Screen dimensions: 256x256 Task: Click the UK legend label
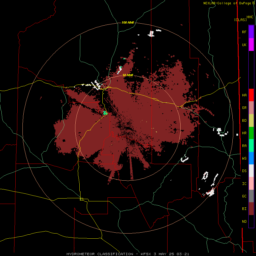244,45
